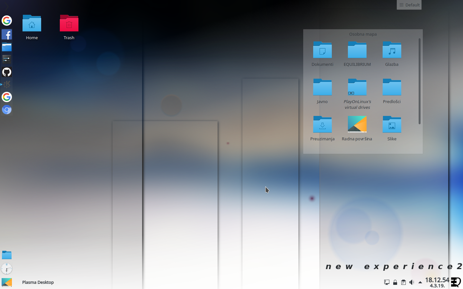463x289 pixels.
Task: Click the EQ logo beside the clock
Action: tap(456, 282)
